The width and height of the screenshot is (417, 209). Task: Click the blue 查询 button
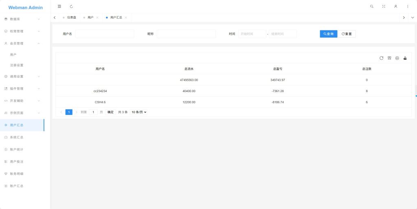coord(328,34)
